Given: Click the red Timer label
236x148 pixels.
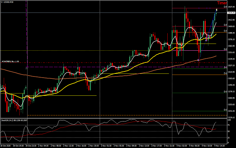Looking at the screenshot, I should tap(222, 3).
